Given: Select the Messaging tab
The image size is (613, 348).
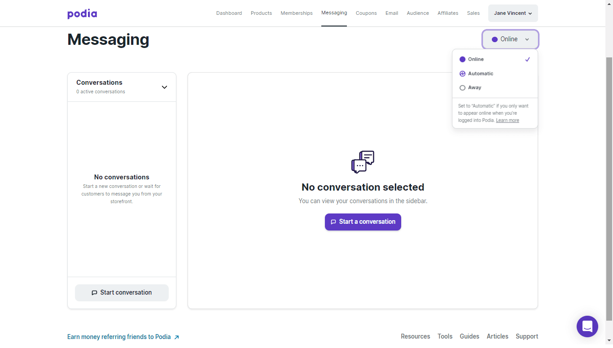Looking at the screenshot, I should [334, 13].
